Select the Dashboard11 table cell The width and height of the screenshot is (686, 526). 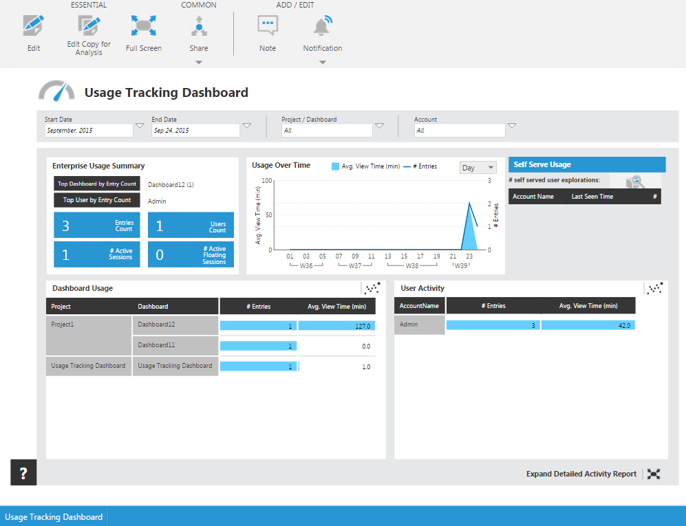pyautogui.click(x=175, y=346)
